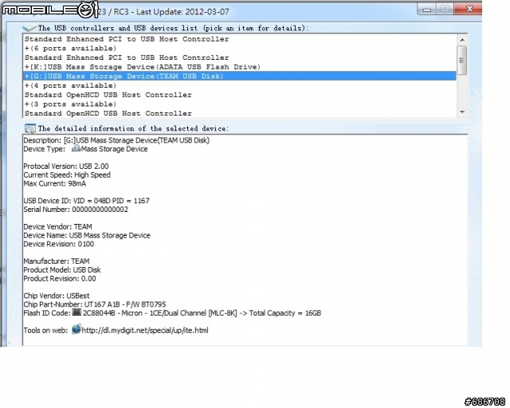Click the device list scroll up arrow
This screenshot has width=510, height=408.
pos(462,40)
